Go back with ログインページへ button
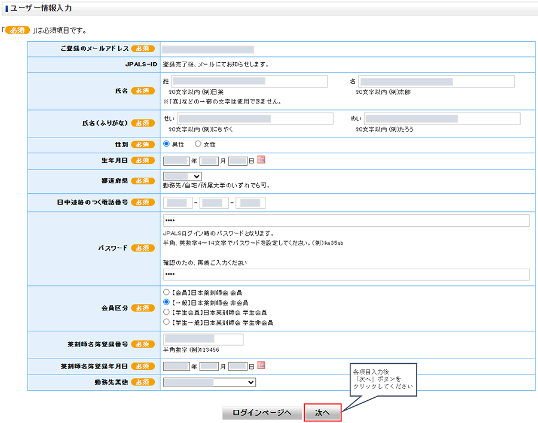The width and height of the screenshot is (538, 423). coord(261,413)
